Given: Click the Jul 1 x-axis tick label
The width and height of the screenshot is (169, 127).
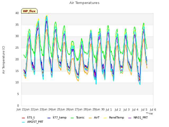Looking at the screenshot, I should tap(109, 110).
